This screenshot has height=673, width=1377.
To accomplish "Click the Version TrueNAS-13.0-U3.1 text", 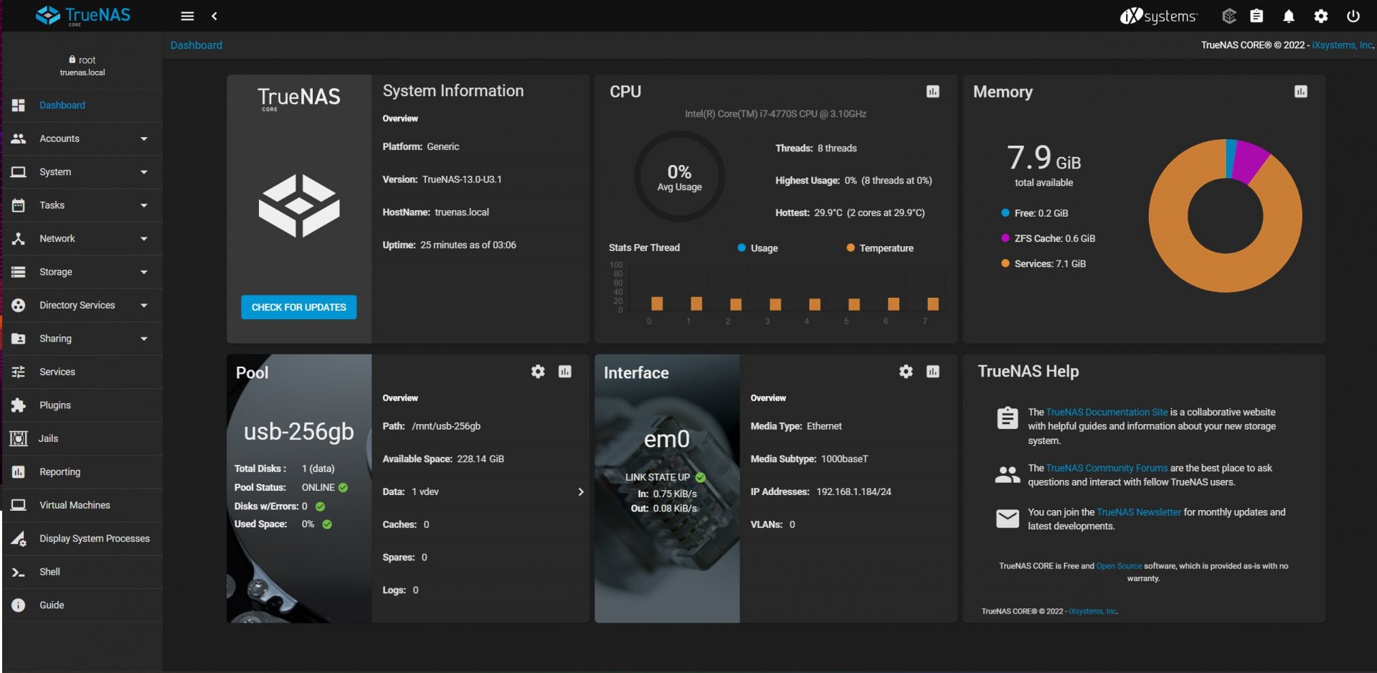I will [442, 179].
